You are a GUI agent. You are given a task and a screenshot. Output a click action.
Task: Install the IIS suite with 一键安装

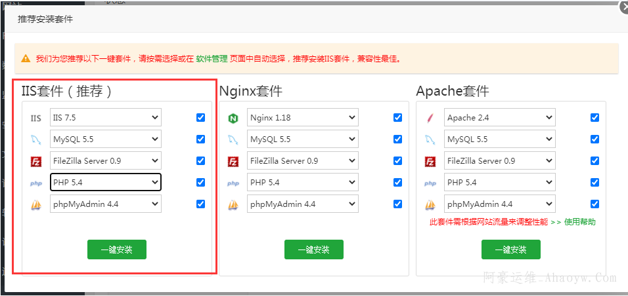coord(117,250)
